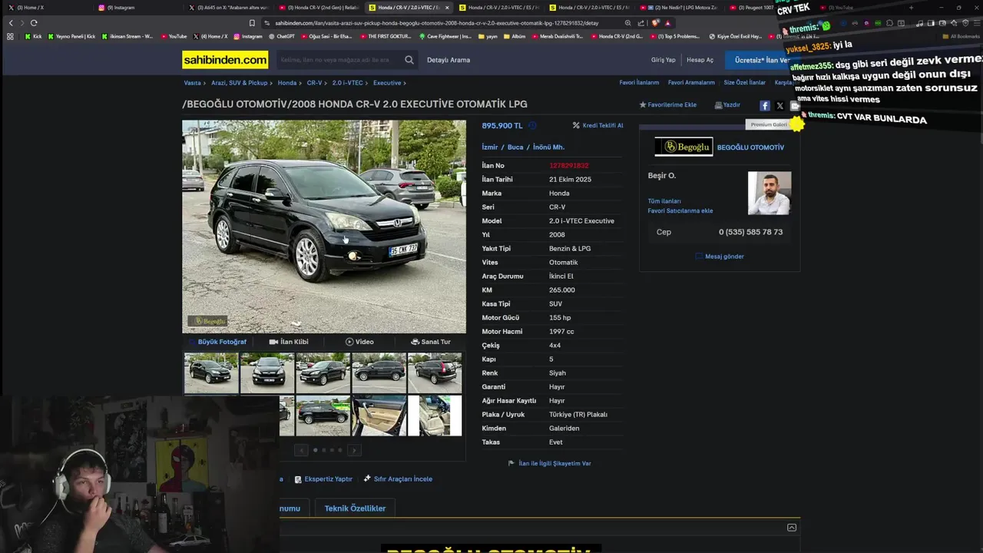Viewport: 983px width, 553px height.
Task: Go to next thumbnail page
Action: point(354,450)
